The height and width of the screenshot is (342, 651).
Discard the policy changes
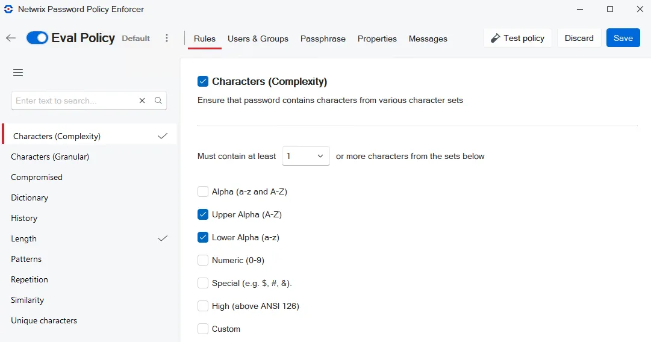pyautogui.click(x=579, y=38)
